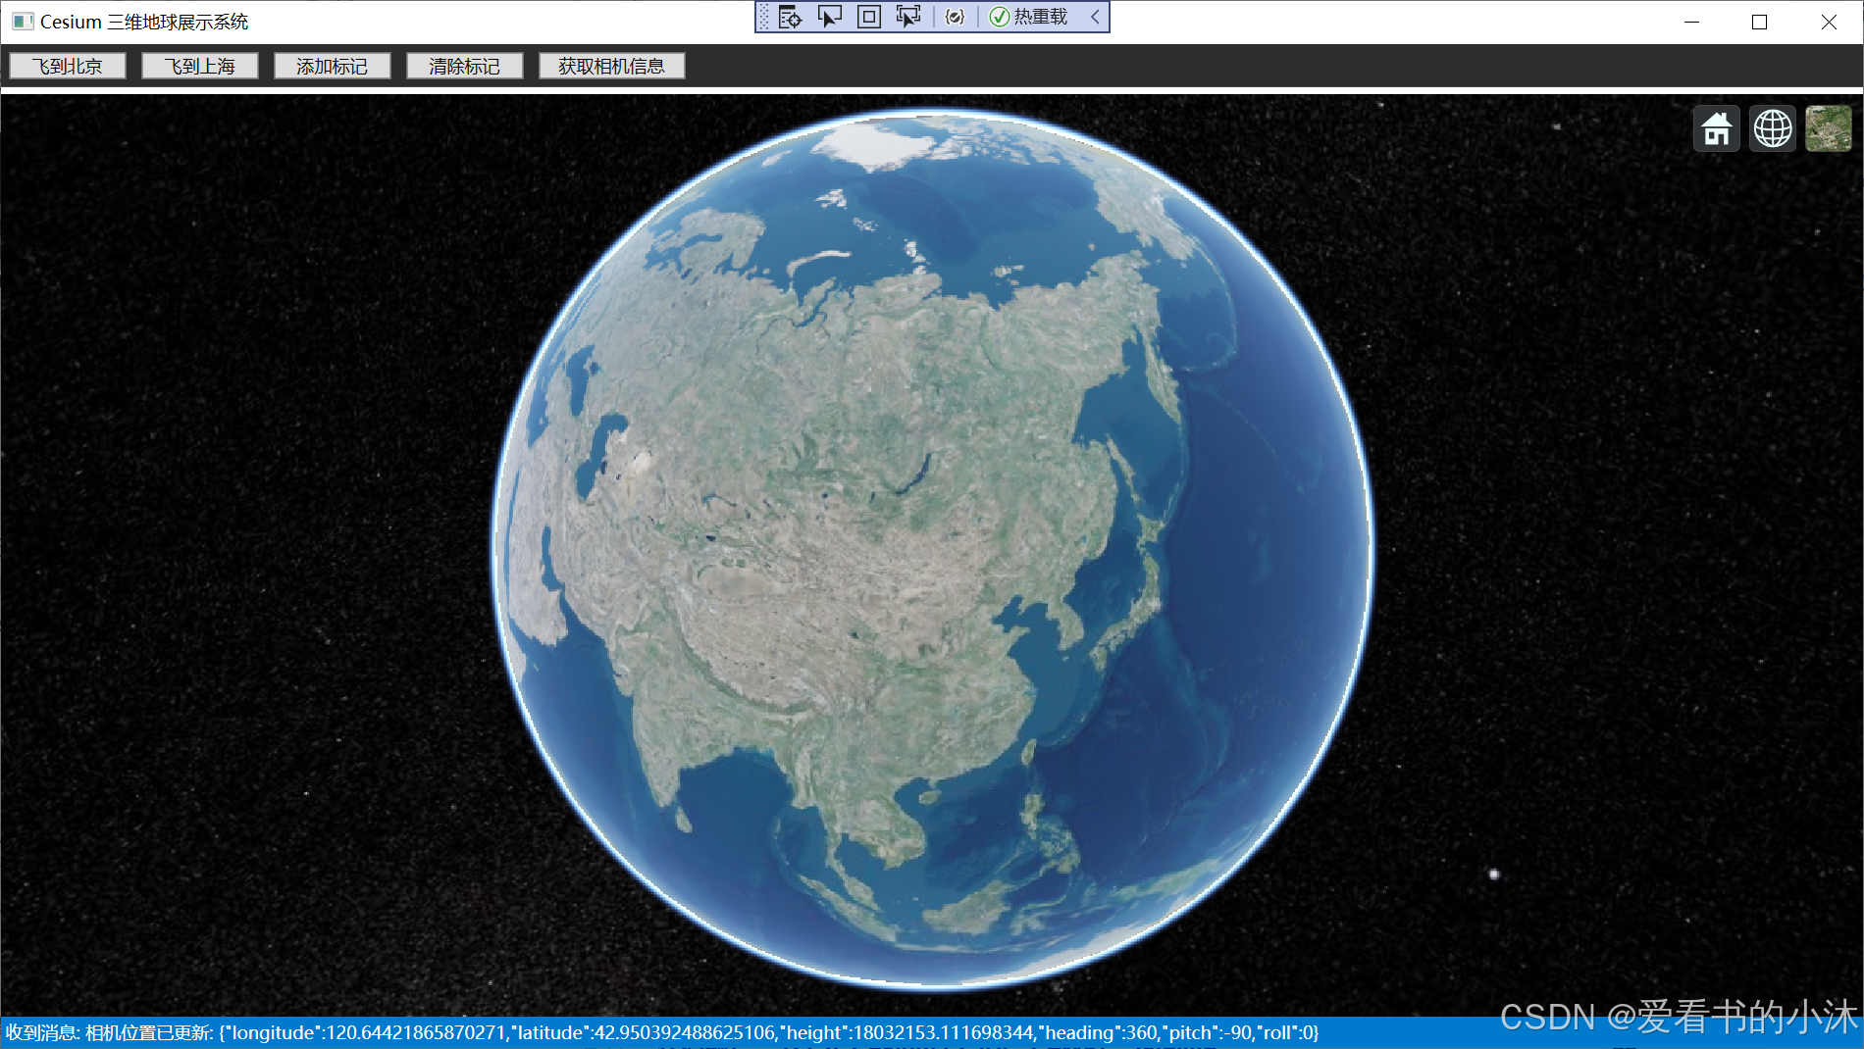Activate select element cursor tool
This screenshot has height=1049, width=1864.
click(x=830, y=17)
